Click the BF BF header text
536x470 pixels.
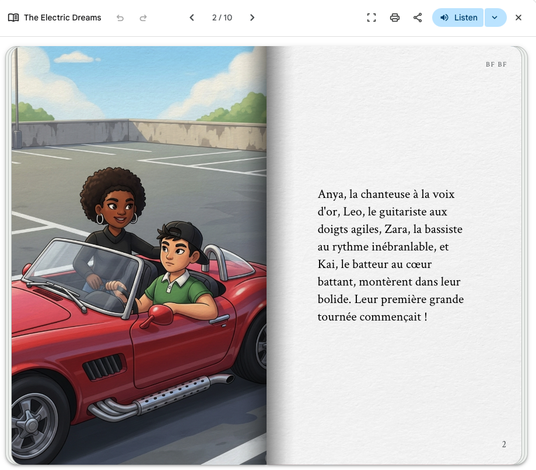(x=496, y=64)
